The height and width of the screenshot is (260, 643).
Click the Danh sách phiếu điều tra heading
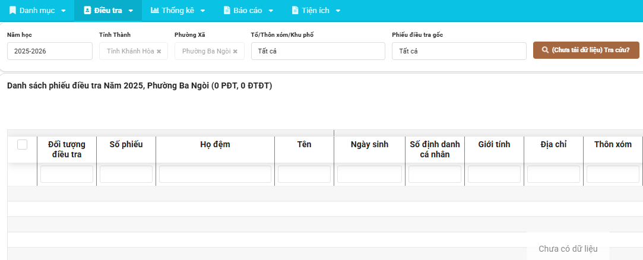point(140,85)
